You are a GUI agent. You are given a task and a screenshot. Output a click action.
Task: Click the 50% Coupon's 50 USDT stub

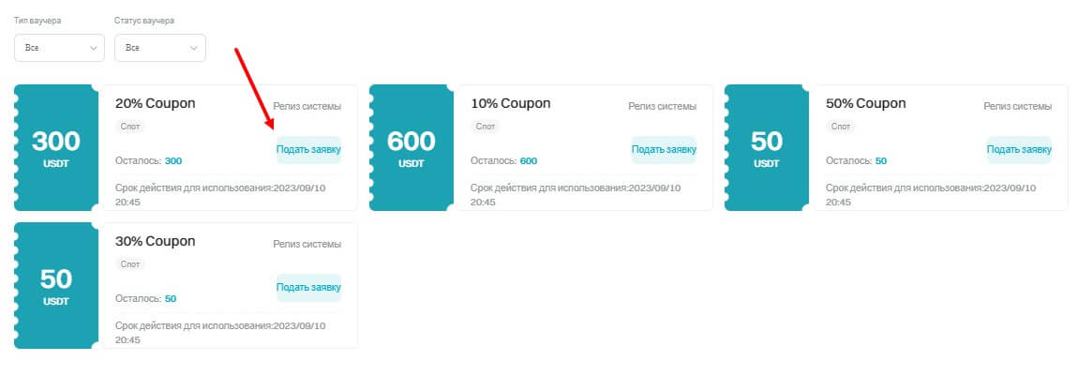(x=767, y=147)
